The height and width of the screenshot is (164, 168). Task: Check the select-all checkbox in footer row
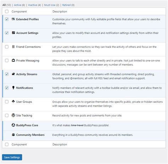pos(7,145)
